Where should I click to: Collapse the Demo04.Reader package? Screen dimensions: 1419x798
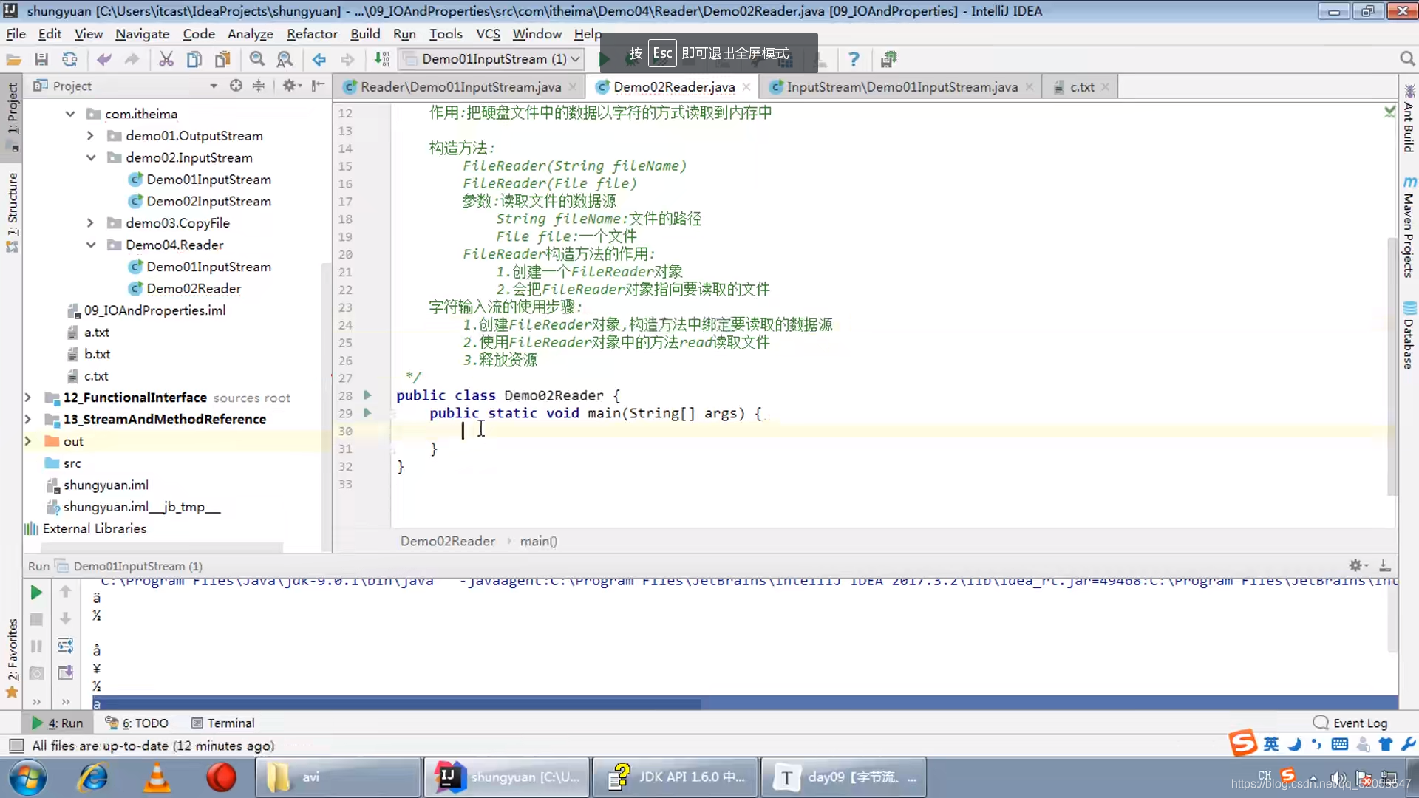coord(90,245)
